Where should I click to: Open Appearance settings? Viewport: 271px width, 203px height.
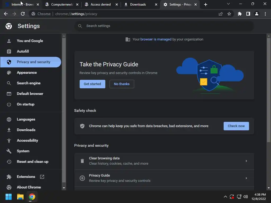pyautogui.click(x=31, y=72)
